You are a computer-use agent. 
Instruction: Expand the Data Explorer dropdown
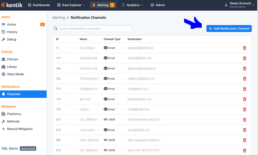click(72, 5)
